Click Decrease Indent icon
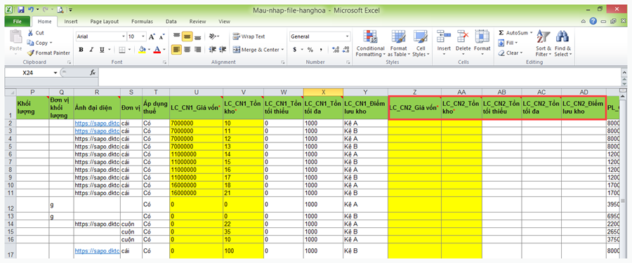 pyautogui.click(x=213, y=50)
